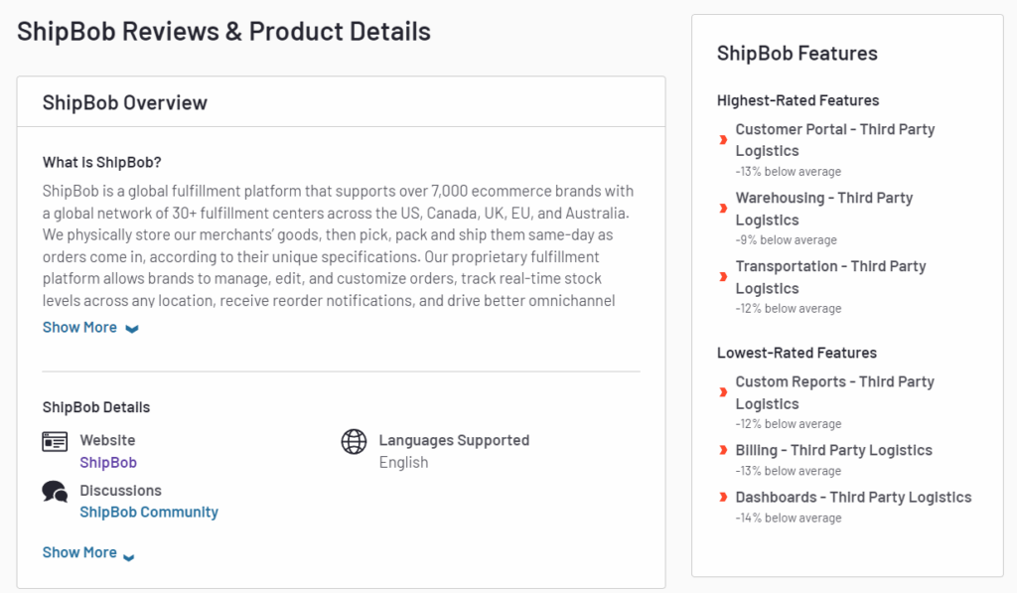Screen dimensions: 1017x593
Task: Click the red arrow icon beside Warehousing feature
Action: click(722, 208)
